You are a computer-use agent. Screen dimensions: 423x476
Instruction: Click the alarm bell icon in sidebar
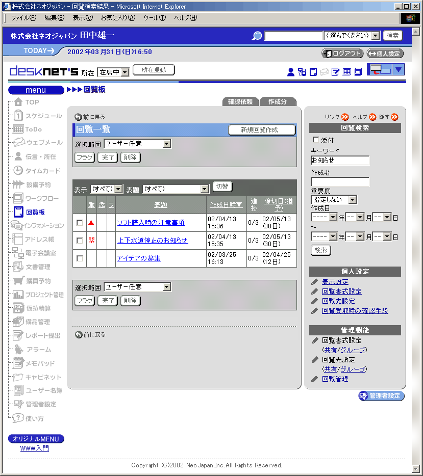(x=18, y=350)
